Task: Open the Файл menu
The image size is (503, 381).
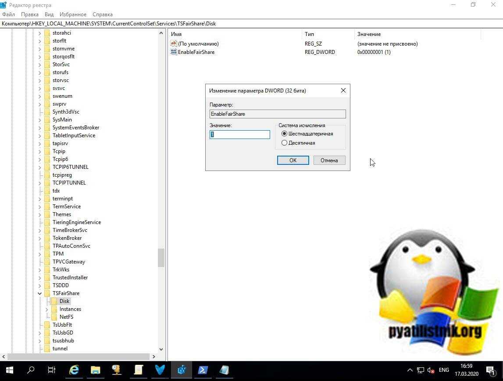Action: [8, 14]
